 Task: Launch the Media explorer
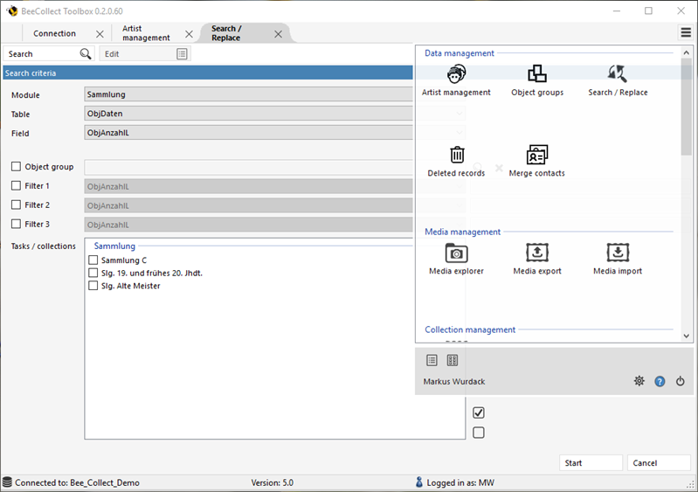(456, 260)
